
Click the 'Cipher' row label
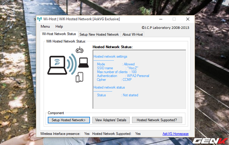[101, 80]
